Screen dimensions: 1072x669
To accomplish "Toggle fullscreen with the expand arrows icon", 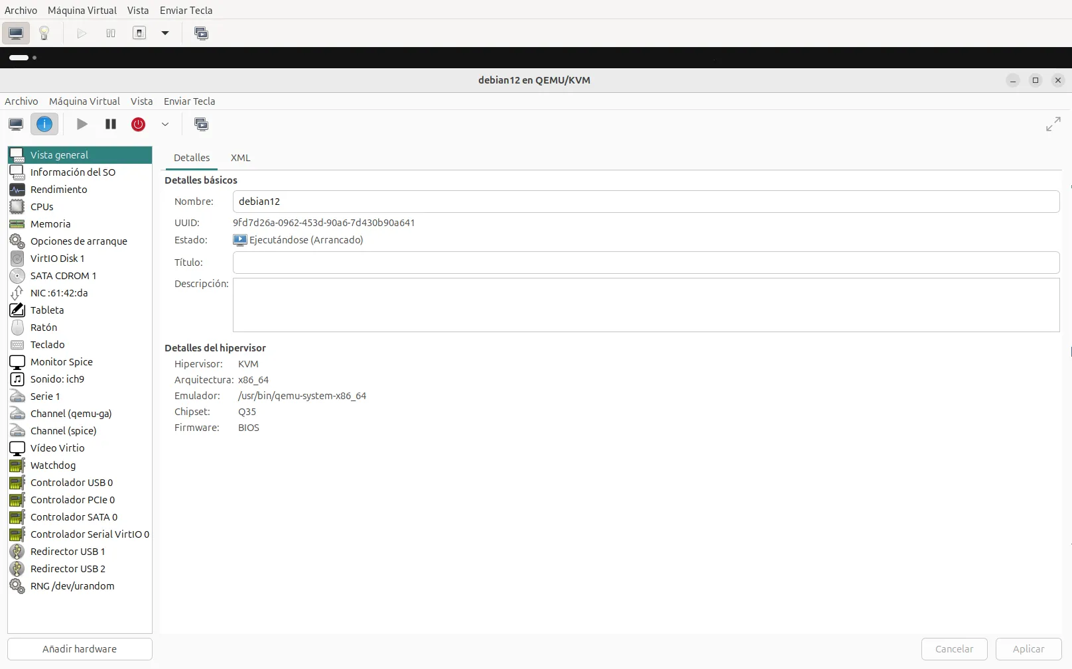I will pos(1053,124).
